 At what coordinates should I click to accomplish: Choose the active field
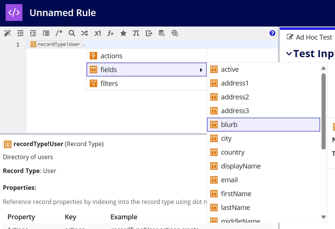click(x=264, y=69)
